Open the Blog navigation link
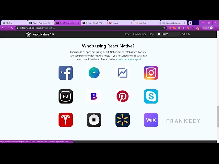Screen dimensions: 219x164 (x=151, y=34)
